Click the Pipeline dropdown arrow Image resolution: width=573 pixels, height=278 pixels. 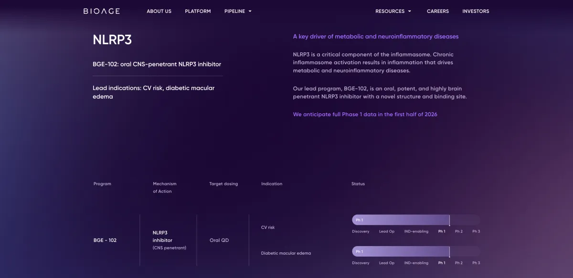[250, 11]
